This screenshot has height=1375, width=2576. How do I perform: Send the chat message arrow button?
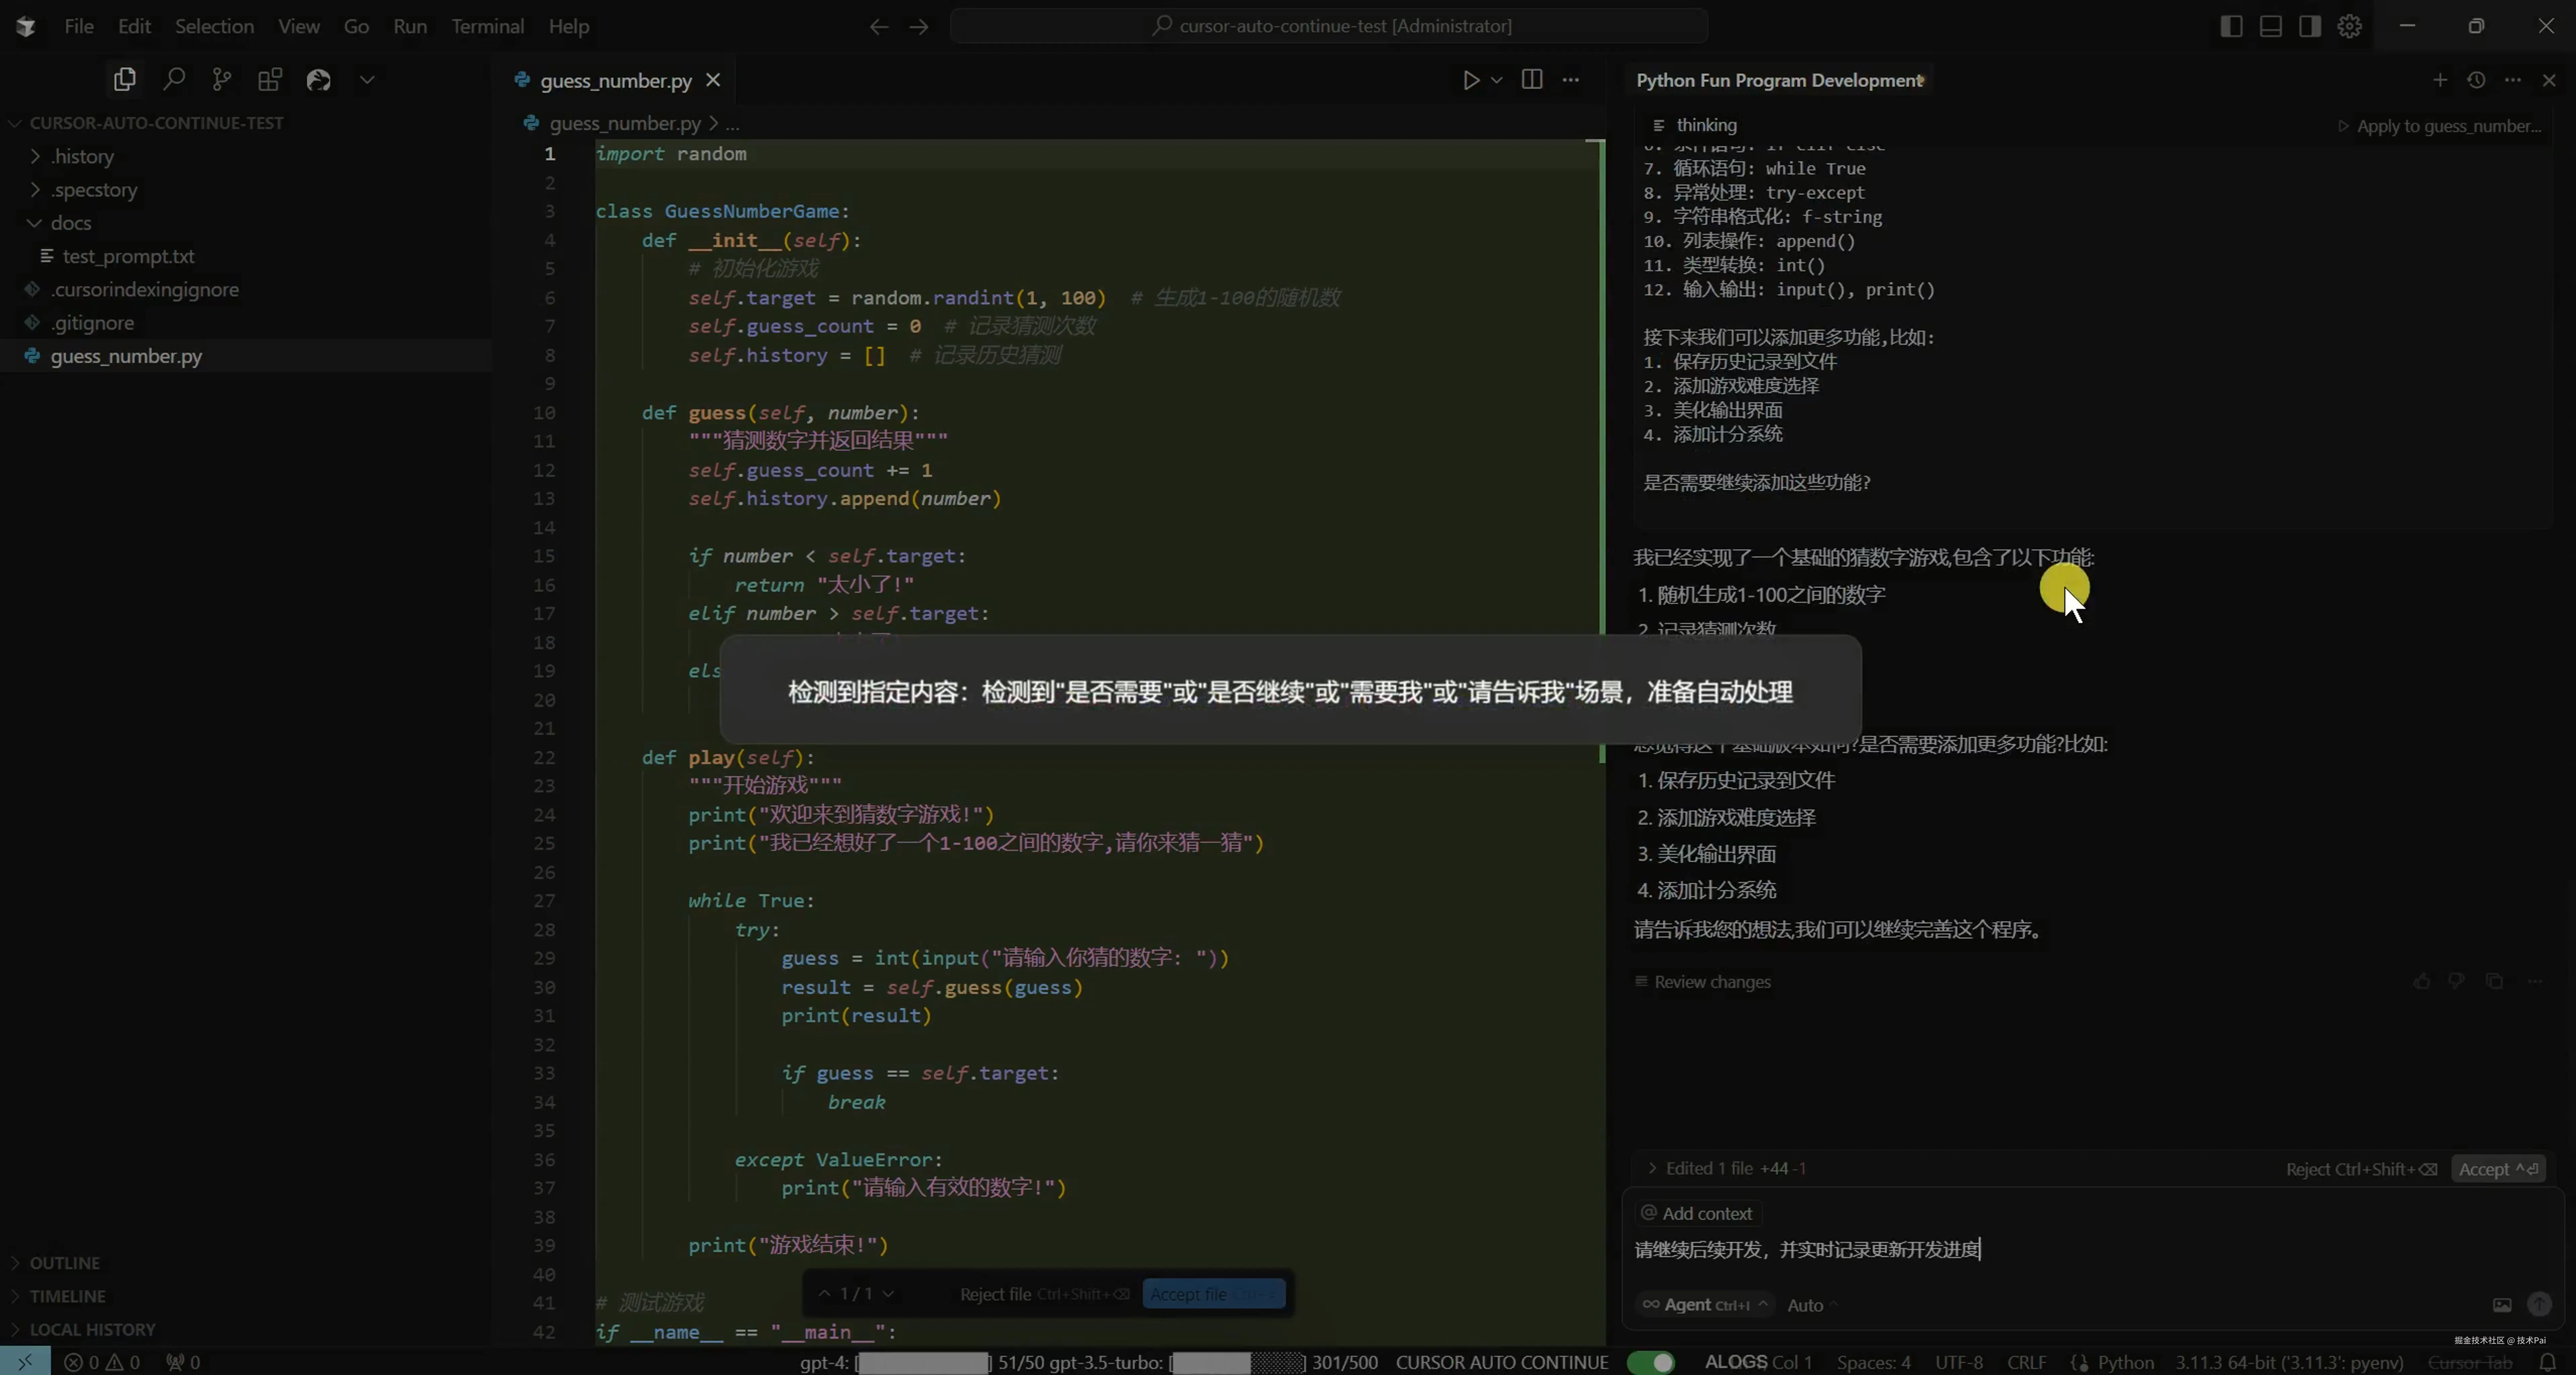tap(2539, 1304)
